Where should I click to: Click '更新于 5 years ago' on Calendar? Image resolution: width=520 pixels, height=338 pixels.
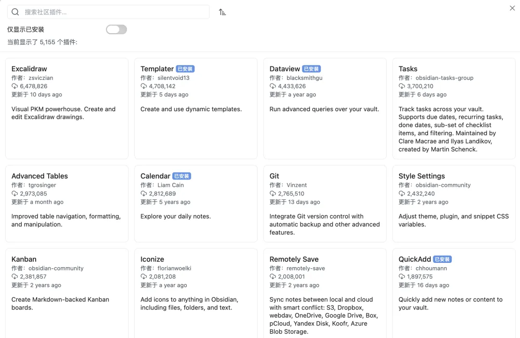(x=166, y=202)
